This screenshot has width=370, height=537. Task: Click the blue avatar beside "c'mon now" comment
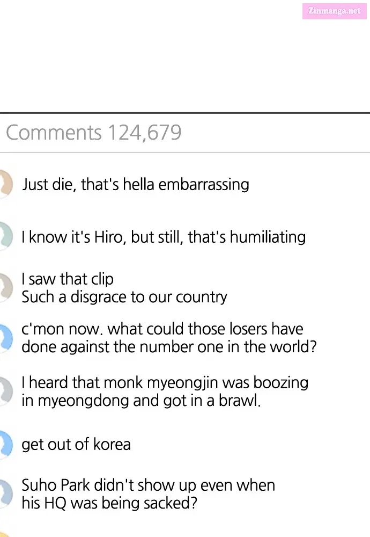coord(6,338)
